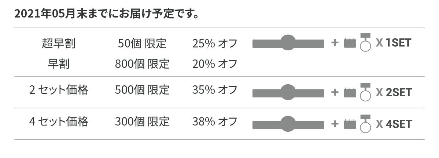
Task: Choose the 2 セット価格 option
Action: click(59, 90)
